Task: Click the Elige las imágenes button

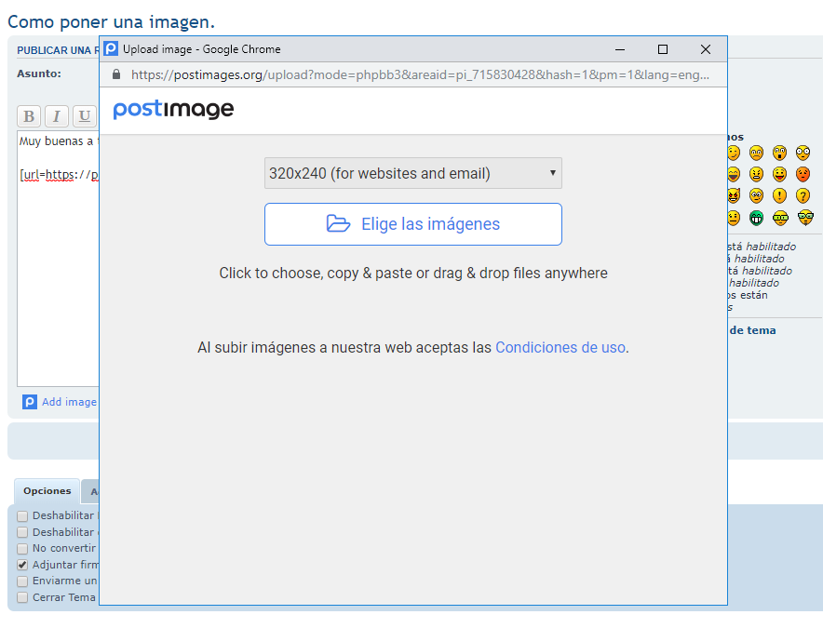Action: (x=413, y=224)
